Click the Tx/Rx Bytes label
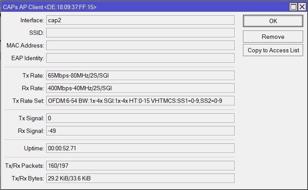The image size is (308, 190). (x=27, y=178)
